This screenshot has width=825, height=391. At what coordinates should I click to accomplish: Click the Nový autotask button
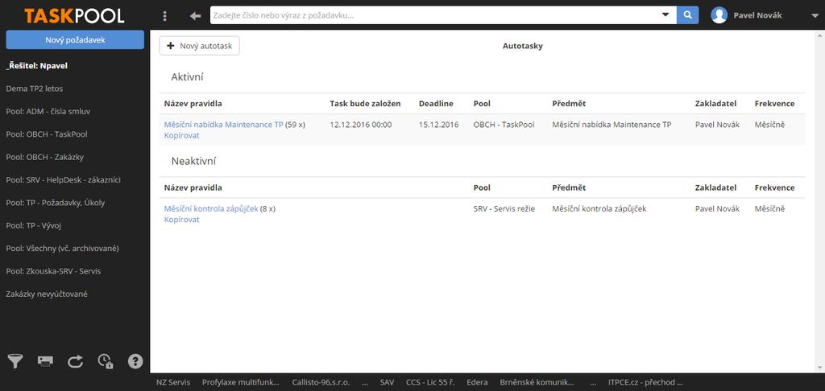pyautogui.click(x=200, y=46)
